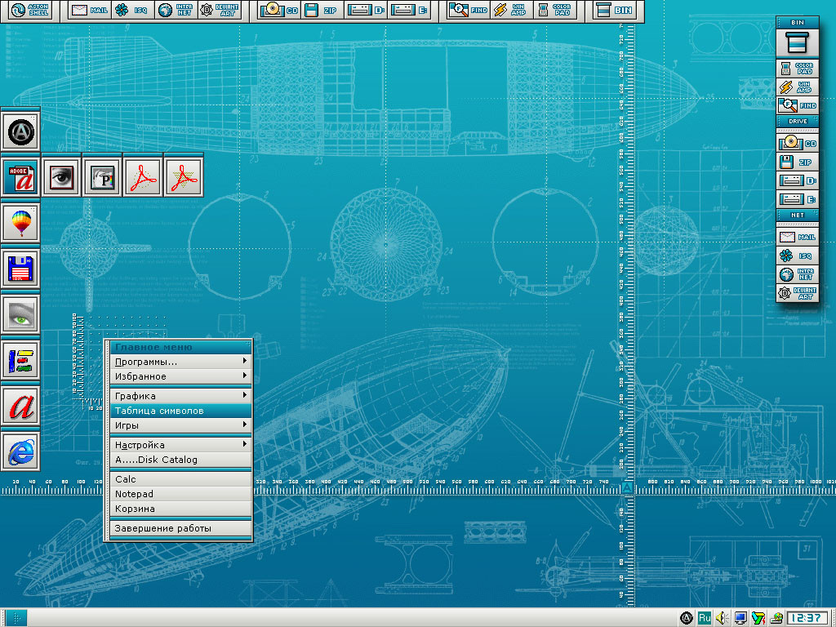Screen dimensions: 836x627
Task: Expand the Настройка submenu
Action: pos(180,445)
